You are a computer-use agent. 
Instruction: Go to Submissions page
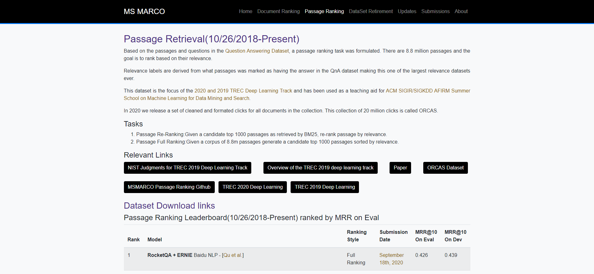click(x=435, y=12)
